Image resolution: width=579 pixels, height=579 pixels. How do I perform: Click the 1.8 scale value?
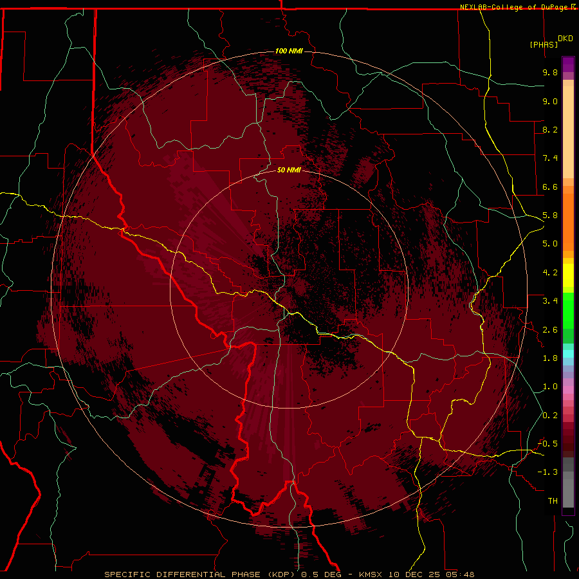(550, 358)
